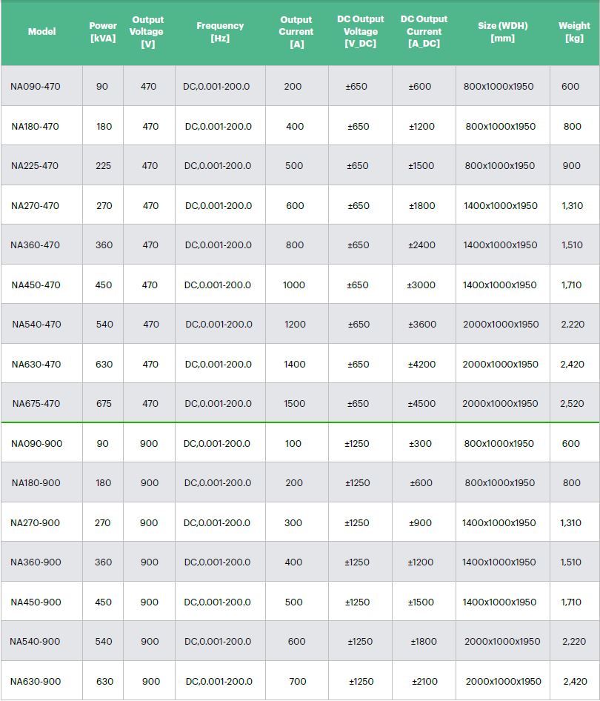Click the 675 power value
The width and height of the screenshot is (600, 701).
104,404
